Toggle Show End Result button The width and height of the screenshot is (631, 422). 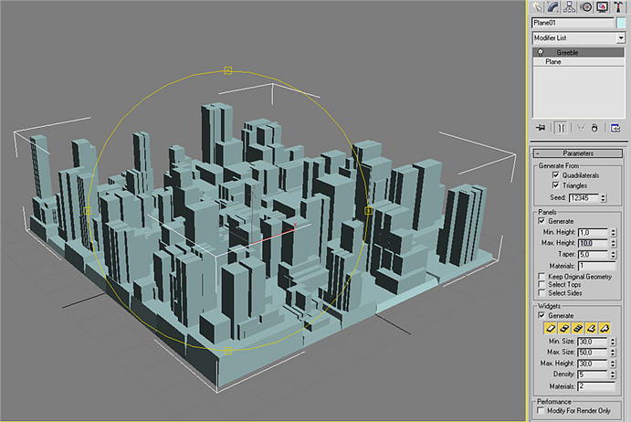(x=562, y=128)
